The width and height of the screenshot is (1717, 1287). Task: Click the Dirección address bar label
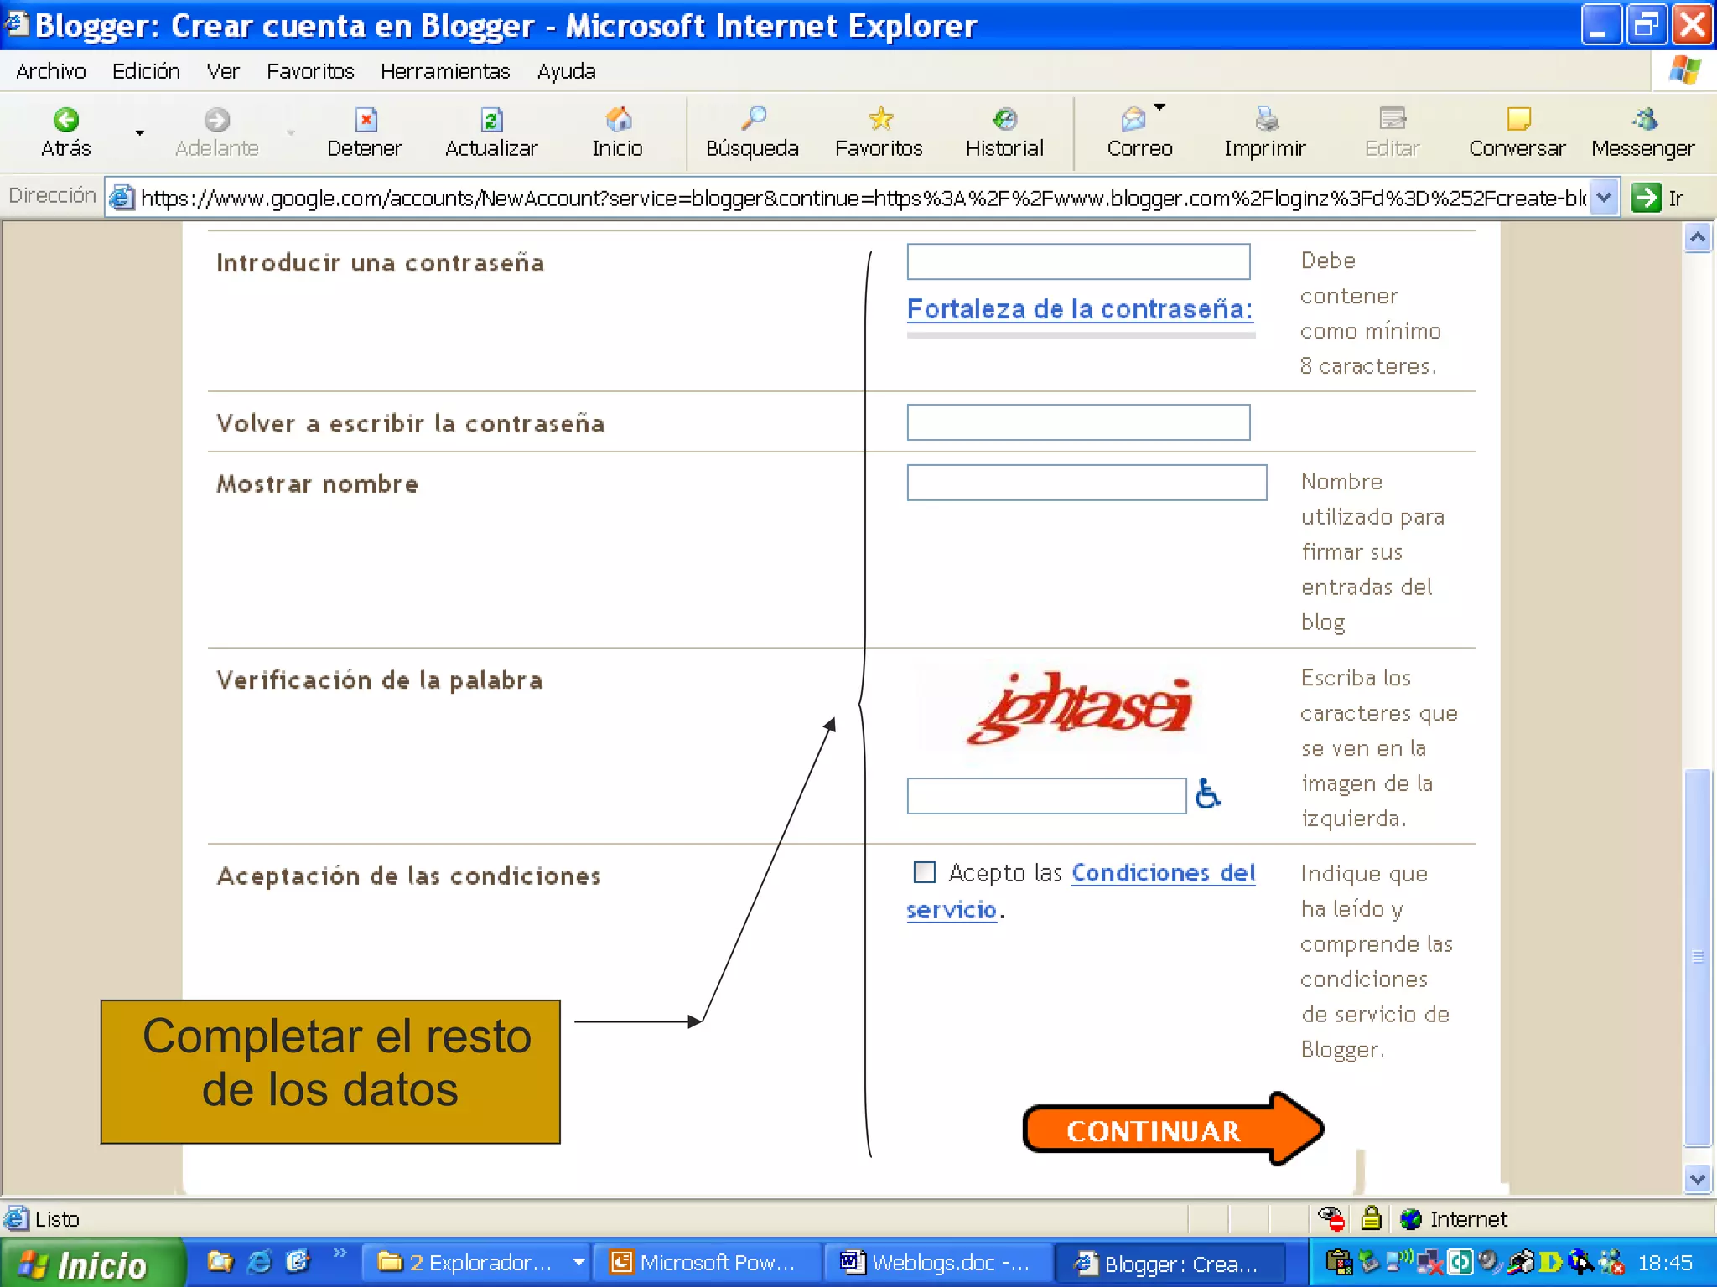click(x=52, y=195)
